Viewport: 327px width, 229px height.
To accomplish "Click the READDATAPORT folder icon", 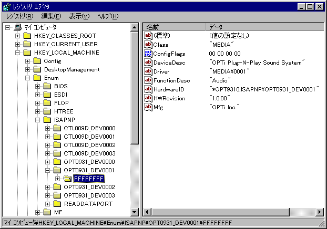I will tap(57, 204).
